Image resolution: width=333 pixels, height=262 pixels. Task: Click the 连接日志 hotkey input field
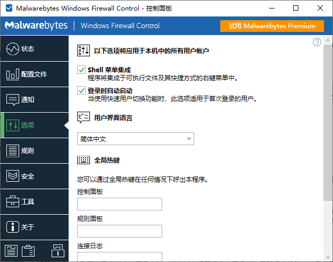tap(120, 257)
